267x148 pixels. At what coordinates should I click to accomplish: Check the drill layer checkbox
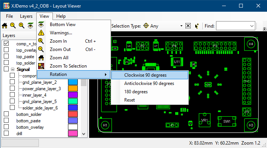pos(6,133)
